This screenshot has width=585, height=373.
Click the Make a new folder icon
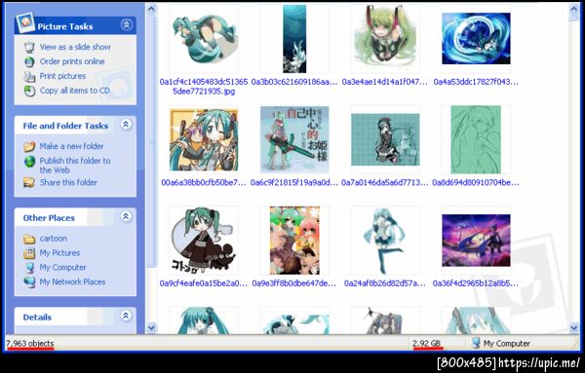click(29, 146)
